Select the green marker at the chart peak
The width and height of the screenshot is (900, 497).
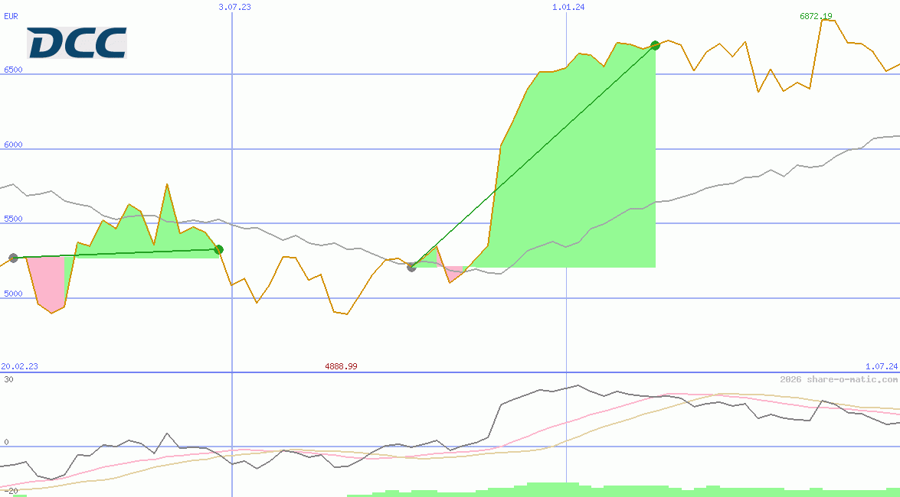(x=655, y=45)
